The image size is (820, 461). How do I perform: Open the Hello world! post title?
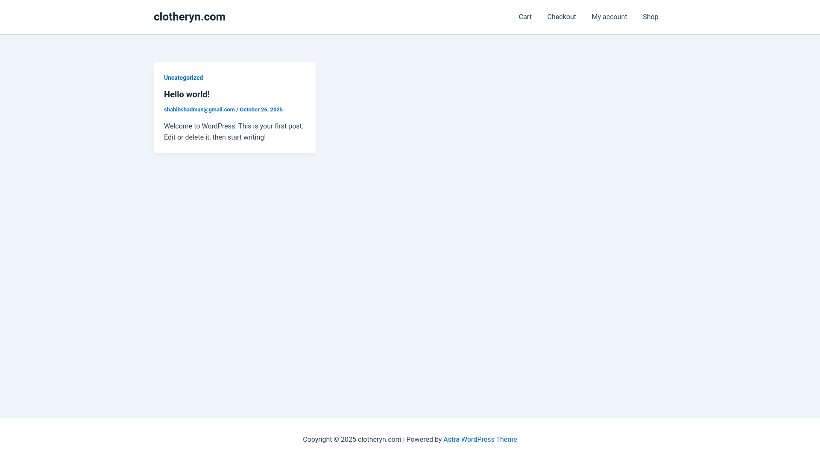coord(187,94)
